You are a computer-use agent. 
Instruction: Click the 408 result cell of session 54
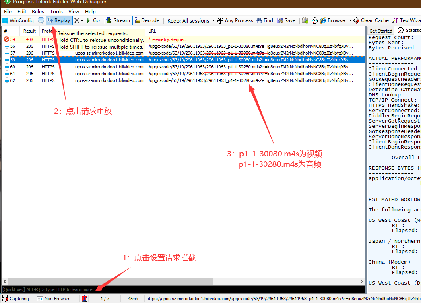[29, 39]
